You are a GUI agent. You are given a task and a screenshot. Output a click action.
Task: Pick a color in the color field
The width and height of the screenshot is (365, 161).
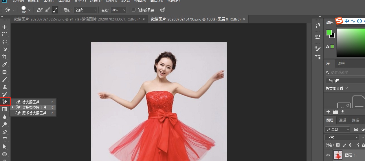pos(351,43)
